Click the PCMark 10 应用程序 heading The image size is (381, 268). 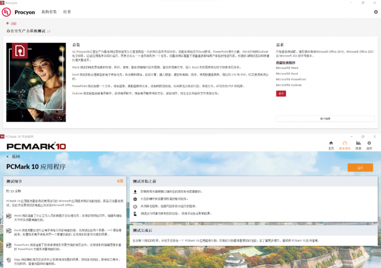tap(36, 167)
